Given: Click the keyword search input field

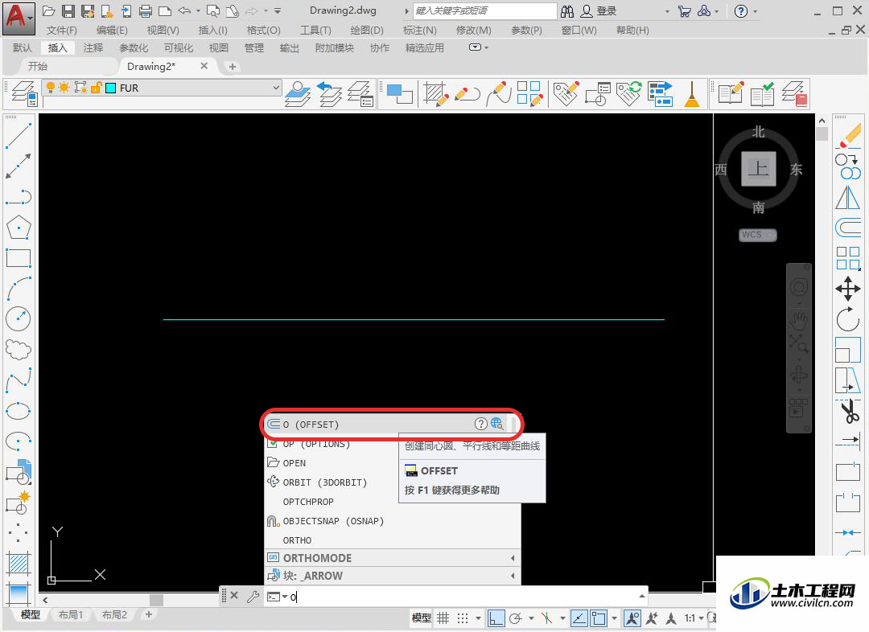Looking at the screenshot, I should (485, 11).
